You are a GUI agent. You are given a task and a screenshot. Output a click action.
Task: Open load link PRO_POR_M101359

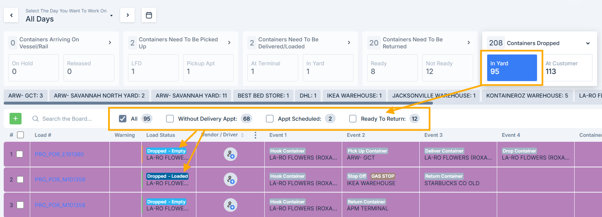coord(59,180)
